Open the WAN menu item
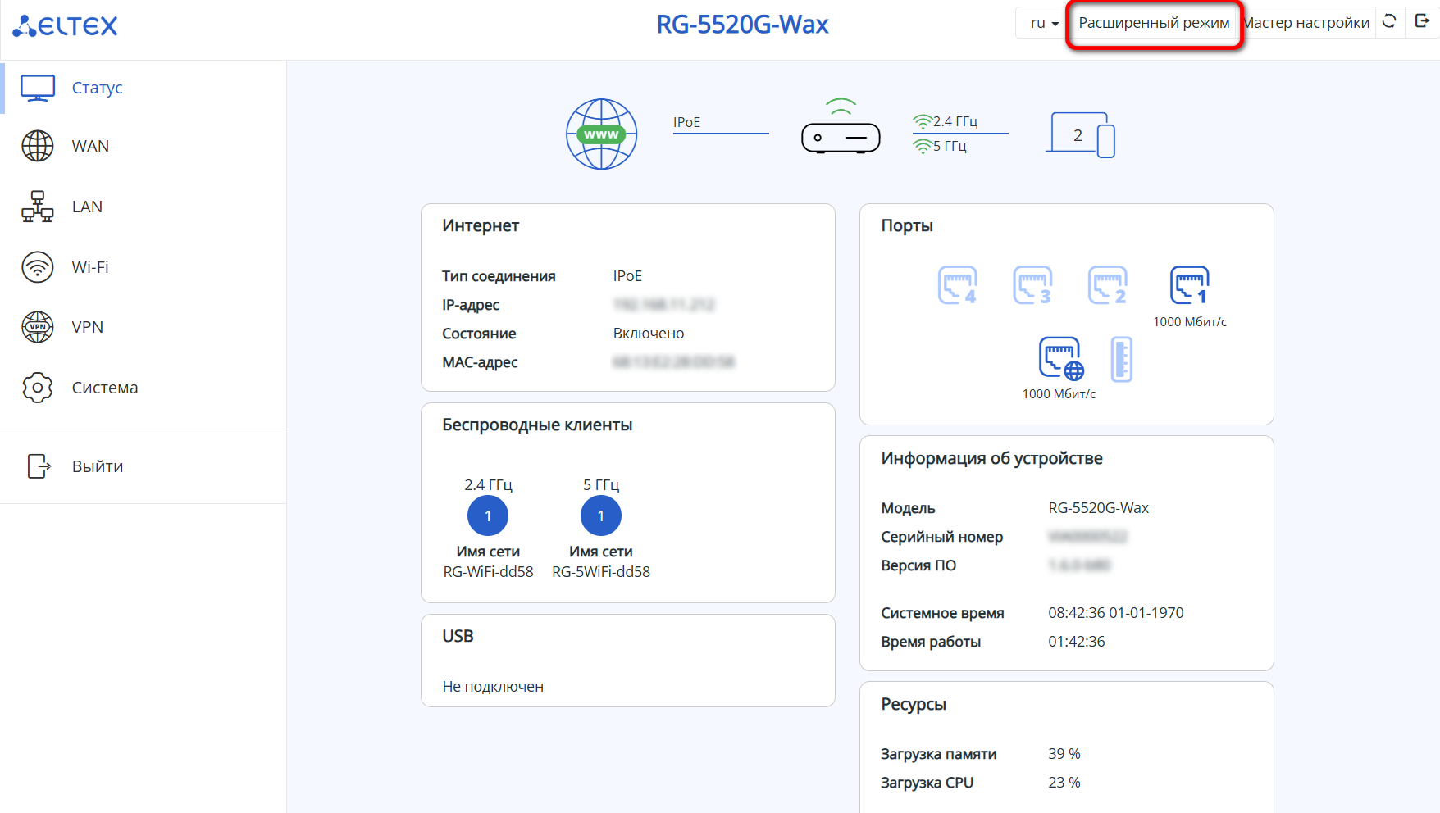1440x813 pixels. pos(90,146)
